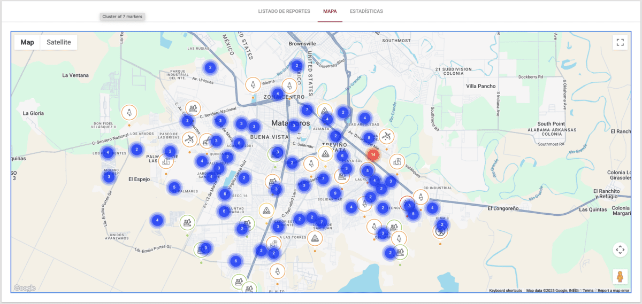Click the Google logo on the map
642x304 pixels.
point(25,289)
